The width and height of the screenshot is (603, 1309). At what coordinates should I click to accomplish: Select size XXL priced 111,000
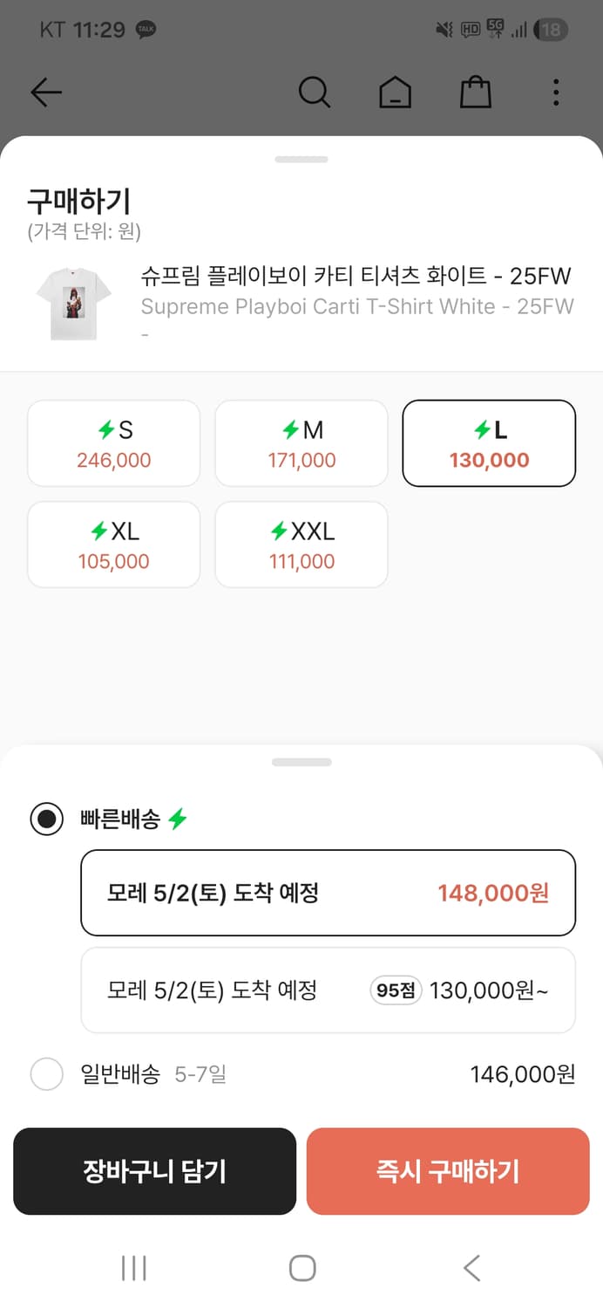coord(301,545)
